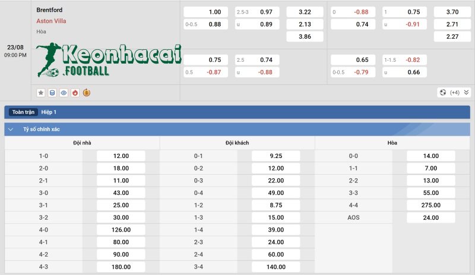Click the star favorite icon
The width and height of the screenshot is (475, 275).
tap(41, 93)
